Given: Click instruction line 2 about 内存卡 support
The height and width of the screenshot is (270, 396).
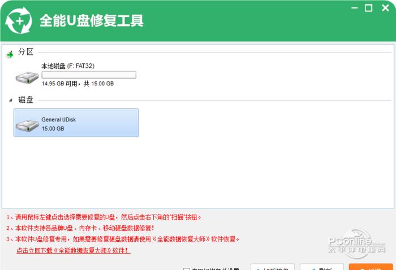Looking at the screenshot, I should click(80, 228).
